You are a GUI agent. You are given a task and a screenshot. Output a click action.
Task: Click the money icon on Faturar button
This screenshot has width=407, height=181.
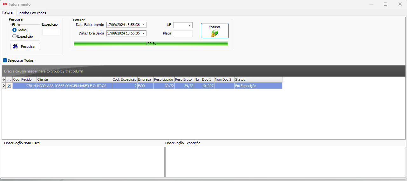click(x=215, y=33)
